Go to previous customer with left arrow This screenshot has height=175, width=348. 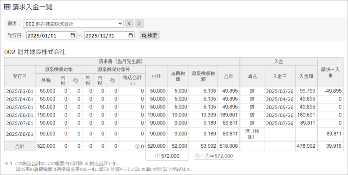click(129, 24)
